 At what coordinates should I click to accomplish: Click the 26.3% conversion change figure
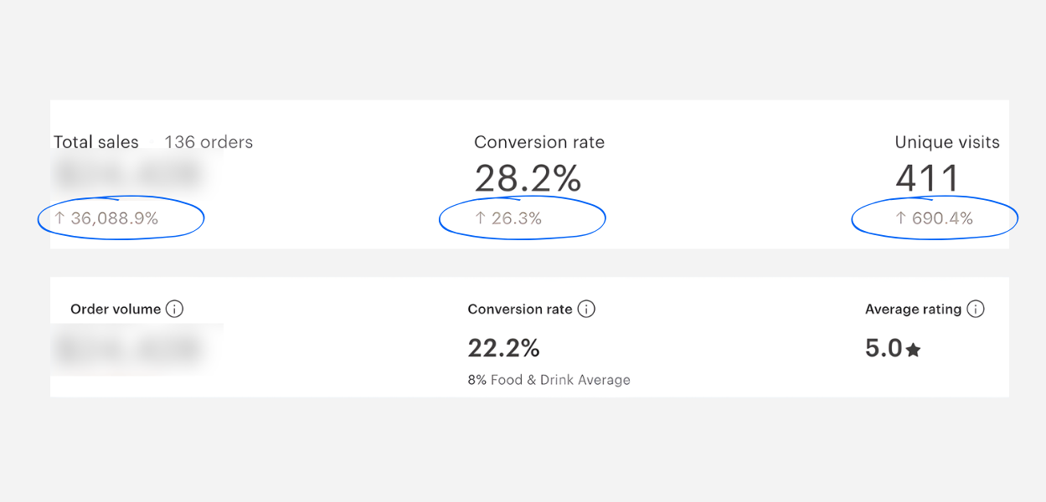click(x=517, y=218)
